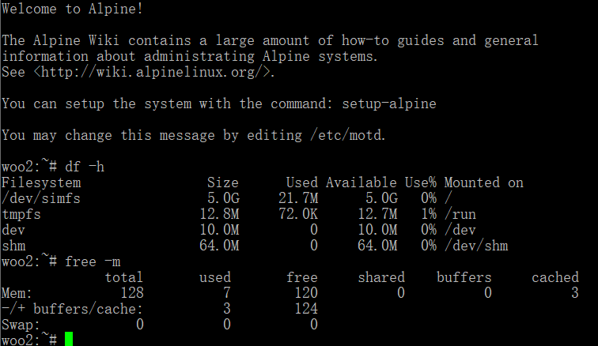Click the last 'woo2:~#' prompt
Viewport: 598px width, 346px height.
click(29, 340)
